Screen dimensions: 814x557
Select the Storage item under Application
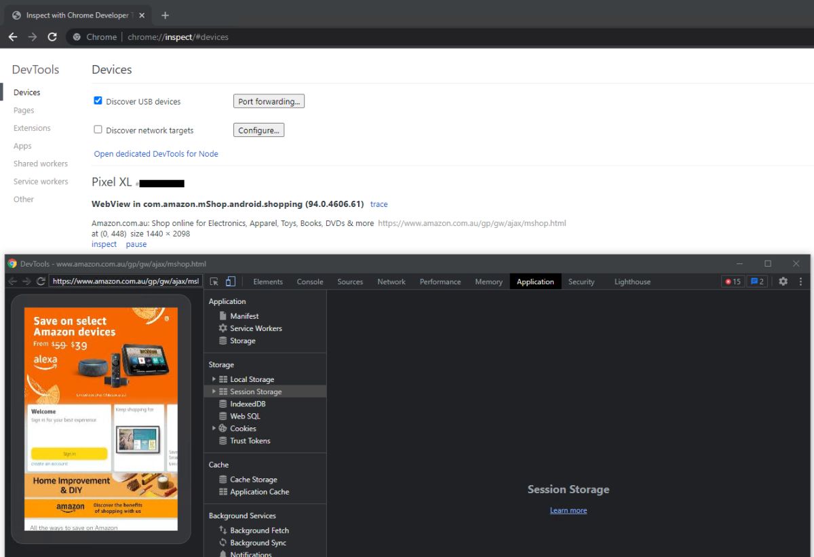pos(242,341)
